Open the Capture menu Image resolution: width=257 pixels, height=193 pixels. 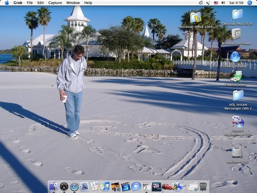[55, 3]
